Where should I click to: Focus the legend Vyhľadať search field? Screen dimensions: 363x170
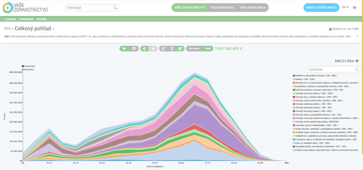tap(334, 69)
